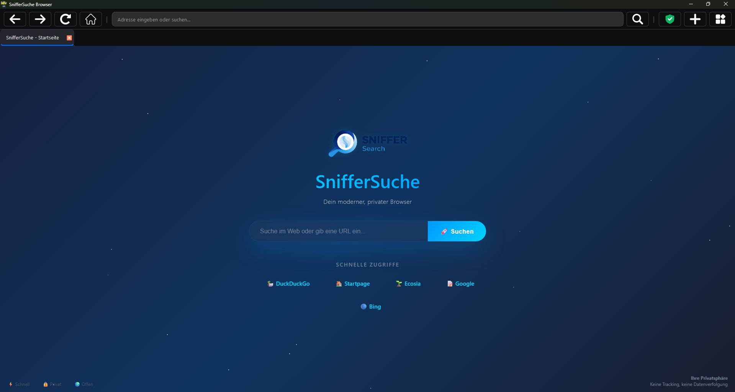Reload the page with refresh icon
Image resolution: width=735 pixels, height=392 pixels.
65,19
